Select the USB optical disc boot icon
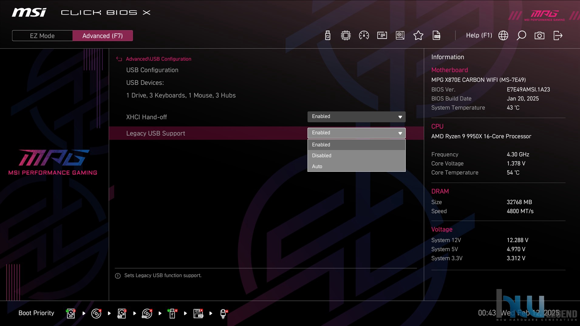Viewport: 580px width, 326px height. click(x=147, y=313)
